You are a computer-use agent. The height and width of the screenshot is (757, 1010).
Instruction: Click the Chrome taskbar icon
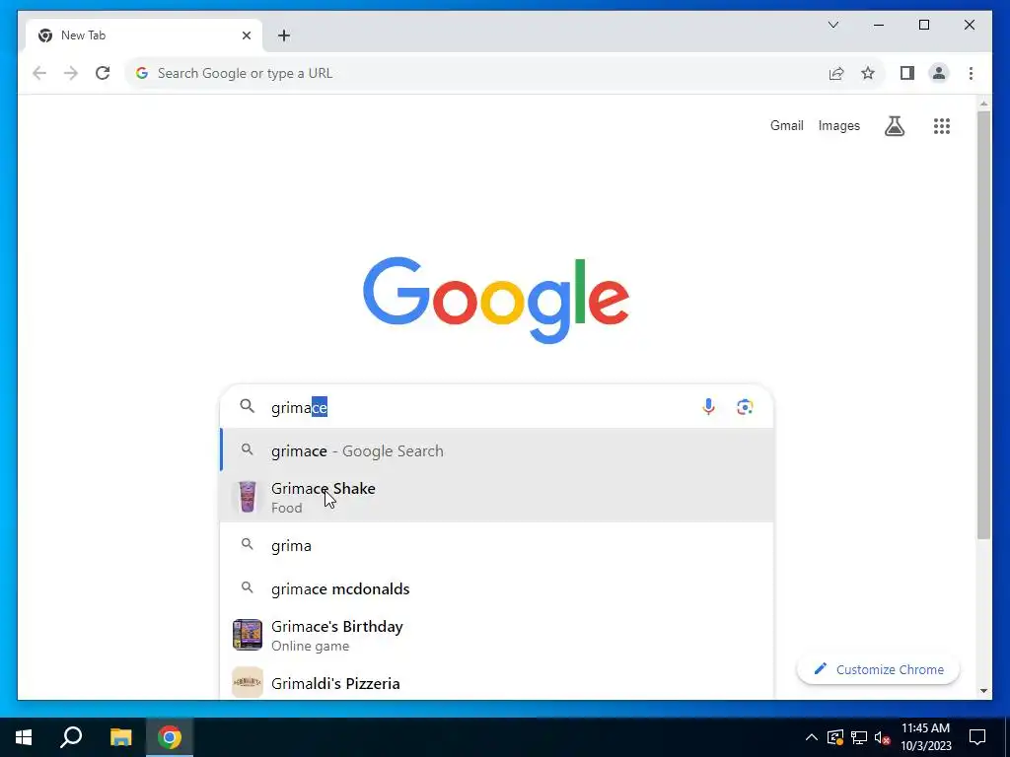[x=170, y=737]
